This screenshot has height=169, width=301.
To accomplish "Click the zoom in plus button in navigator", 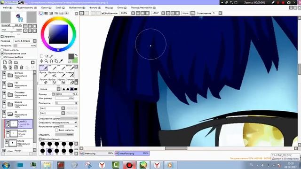I will click(x=30, y=26).
